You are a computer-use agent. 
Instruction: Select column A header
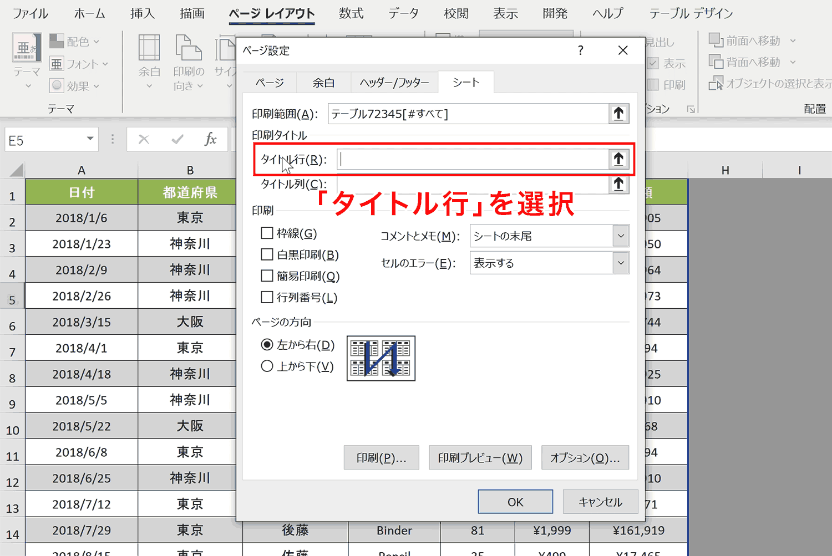82,170
